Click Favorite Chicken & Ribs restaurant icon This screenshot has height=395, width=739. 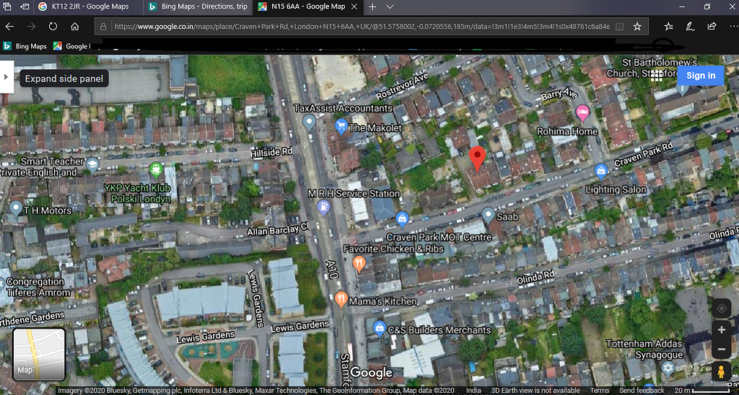359,264
